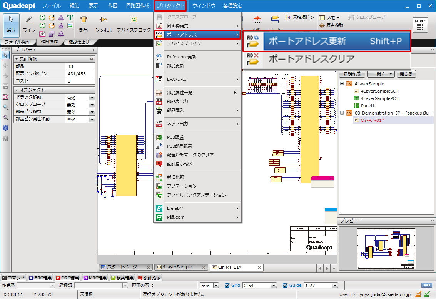This screenshot has height=299, width=436.
Task: Choose アノテーション menu item
Action: click(x=197, y=186)
